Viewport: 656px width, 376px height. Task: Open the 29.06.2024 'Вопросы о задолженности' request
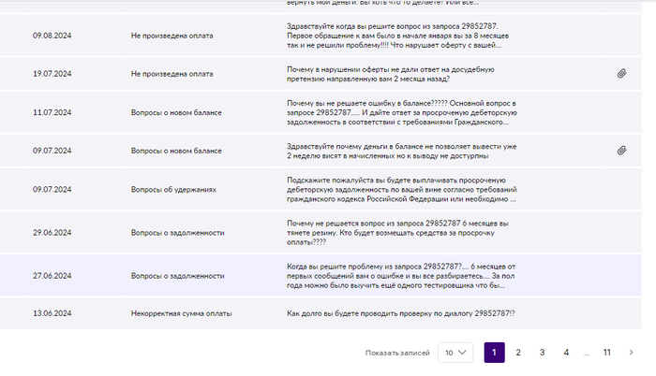click(x=177, y=233)
